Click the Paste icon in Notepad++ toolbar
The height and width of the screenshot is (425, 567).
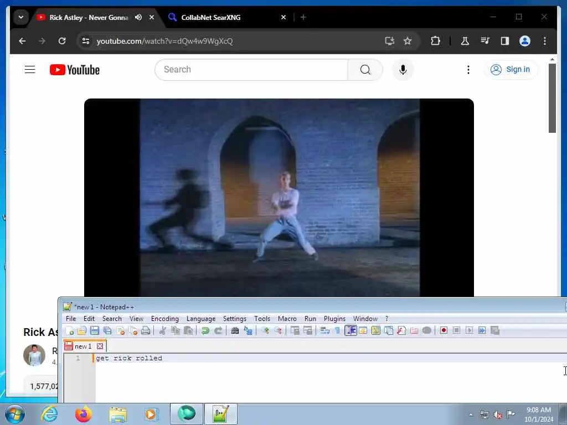(188, 330)
